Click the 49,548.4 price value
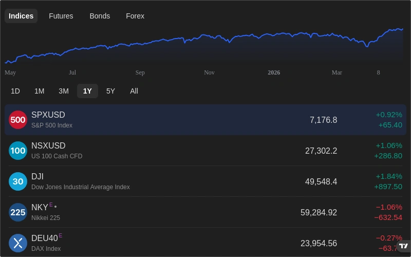This screenshot has height=257, width=411. [x=321, y=181]
